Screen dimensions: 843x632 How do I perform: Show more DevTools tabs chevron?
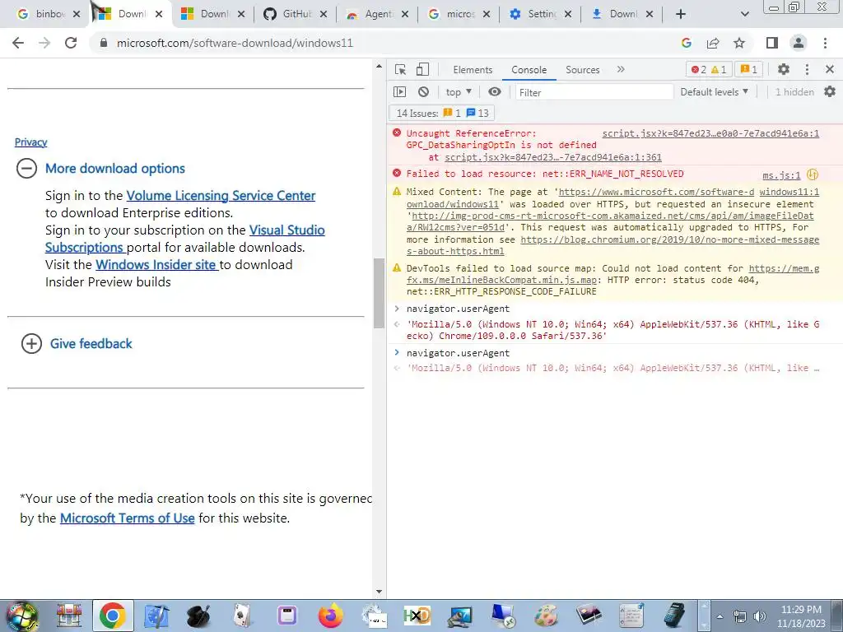(x=621, y=69)
